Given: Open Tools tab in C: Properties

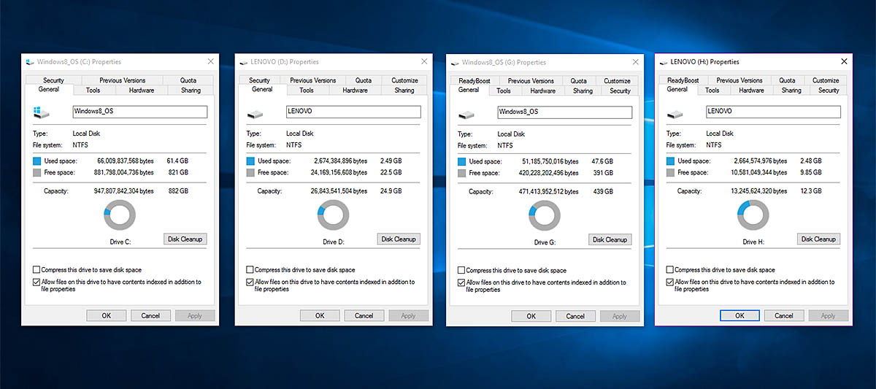Looking at the screenshot, I should click(93, 90).
